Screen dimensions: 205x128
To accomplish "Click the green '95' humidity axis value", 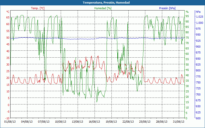I will tap(187, 16).
